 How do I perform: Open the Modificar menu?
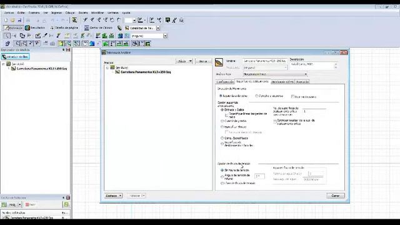pos(97,12)
